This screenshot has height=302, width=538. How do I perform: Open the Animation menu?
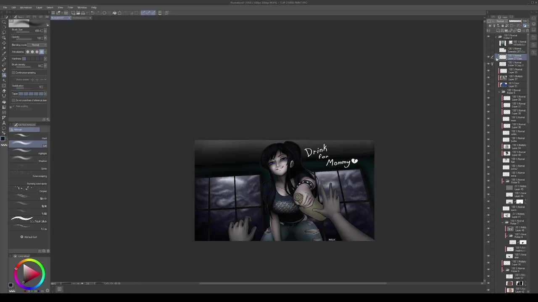[26, 7]
